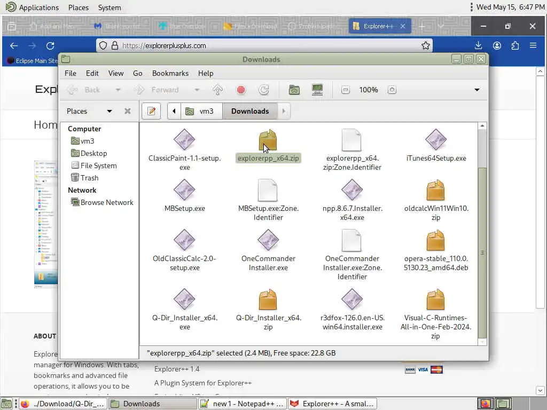The image size is (547, 410).
Task: Select explorerpp_x64.zip:Zone.Identifier file icon
Action: pyautogui.click(x=351, y=140)
